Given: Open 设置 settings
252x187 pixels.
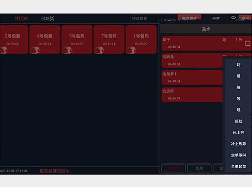Looking at the screenshot, I should coord(216,18).
